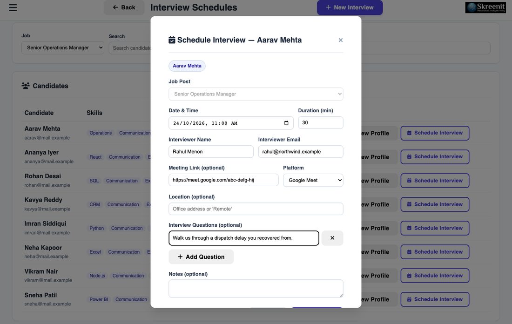The width and height of the screenshot is (512, 324).
Task: Click the SQL skill tag
Action: (x=94, y=181)
